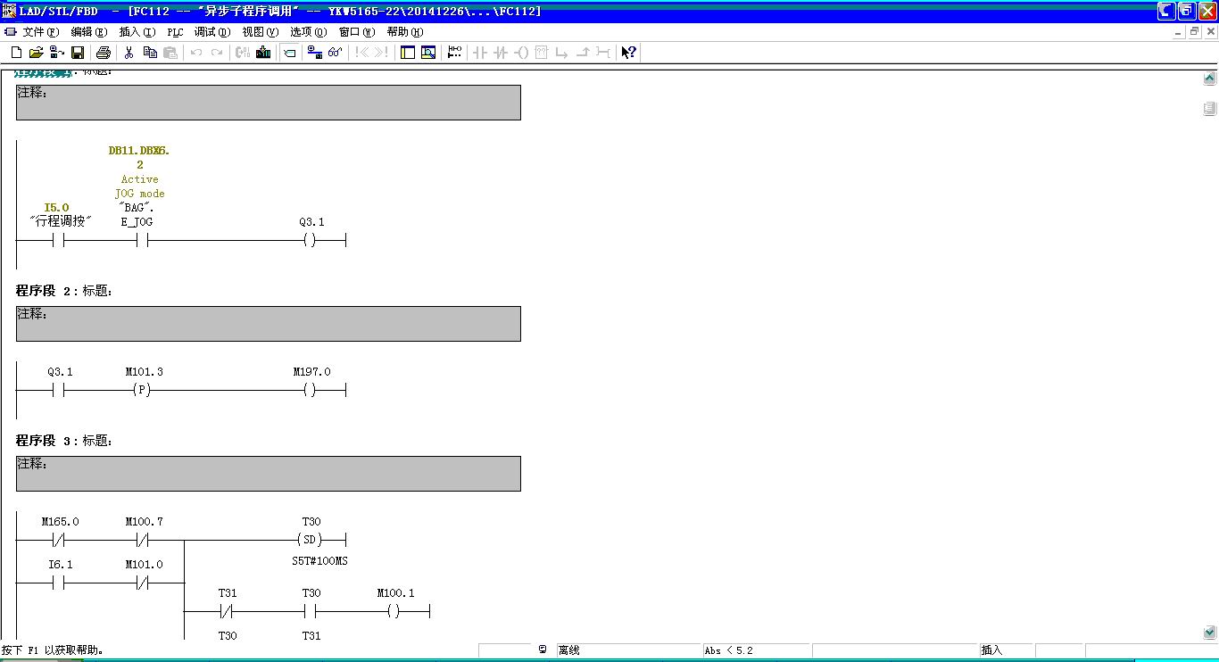Screen dimensions: 1219x662
Task: Select the M197.0 coil
Action: (310, 390)
